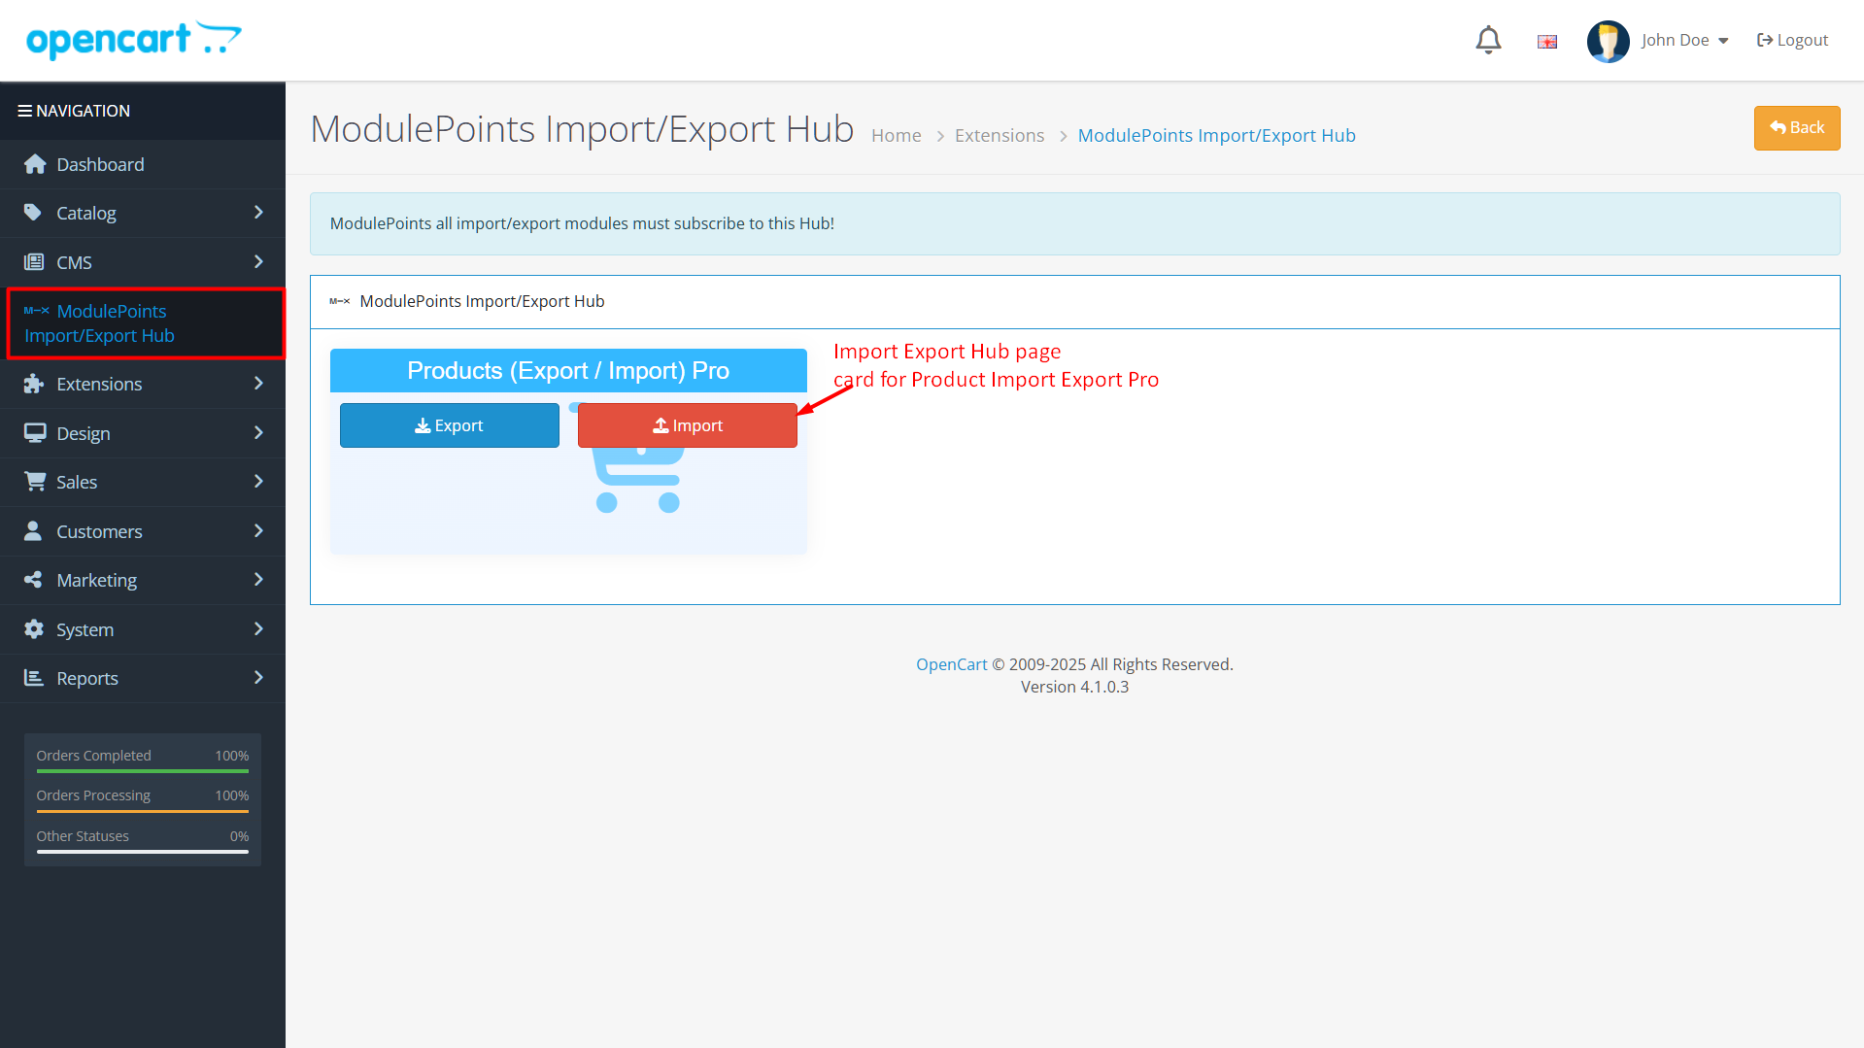Click the Catalog tag icon

[x=33, y=213]
